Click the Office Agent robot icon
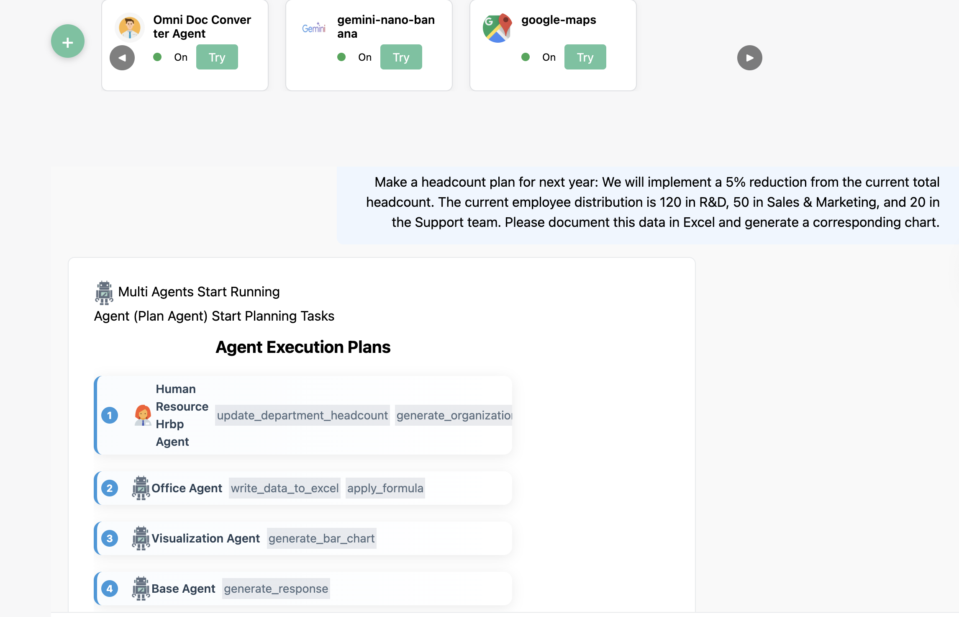This screenshot has width=959, height=617. click(141, 488)
